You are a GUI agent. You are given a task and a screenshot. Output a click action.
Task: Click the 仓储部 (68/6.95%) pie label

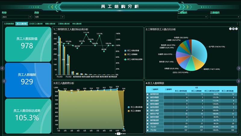point(165,54)
